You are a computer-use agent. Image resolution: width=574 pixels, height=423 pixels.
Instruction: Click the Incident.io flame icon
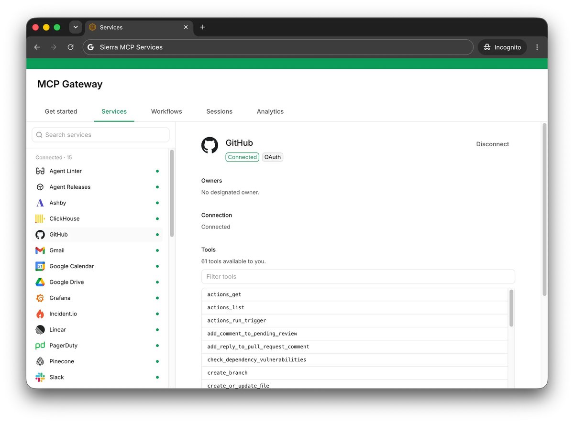(x=40, y=314)
